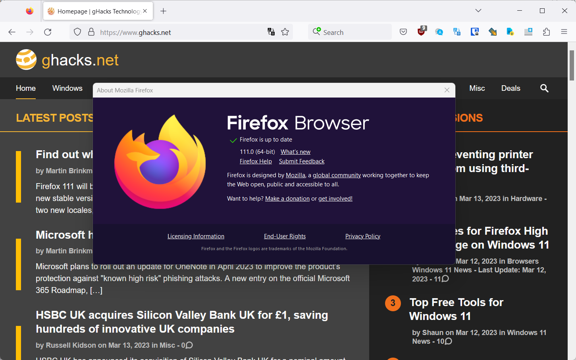Screen dimensions: 576x360
Task: Click the ghacks.net URL address field
Action: click(x=181, y=32)
